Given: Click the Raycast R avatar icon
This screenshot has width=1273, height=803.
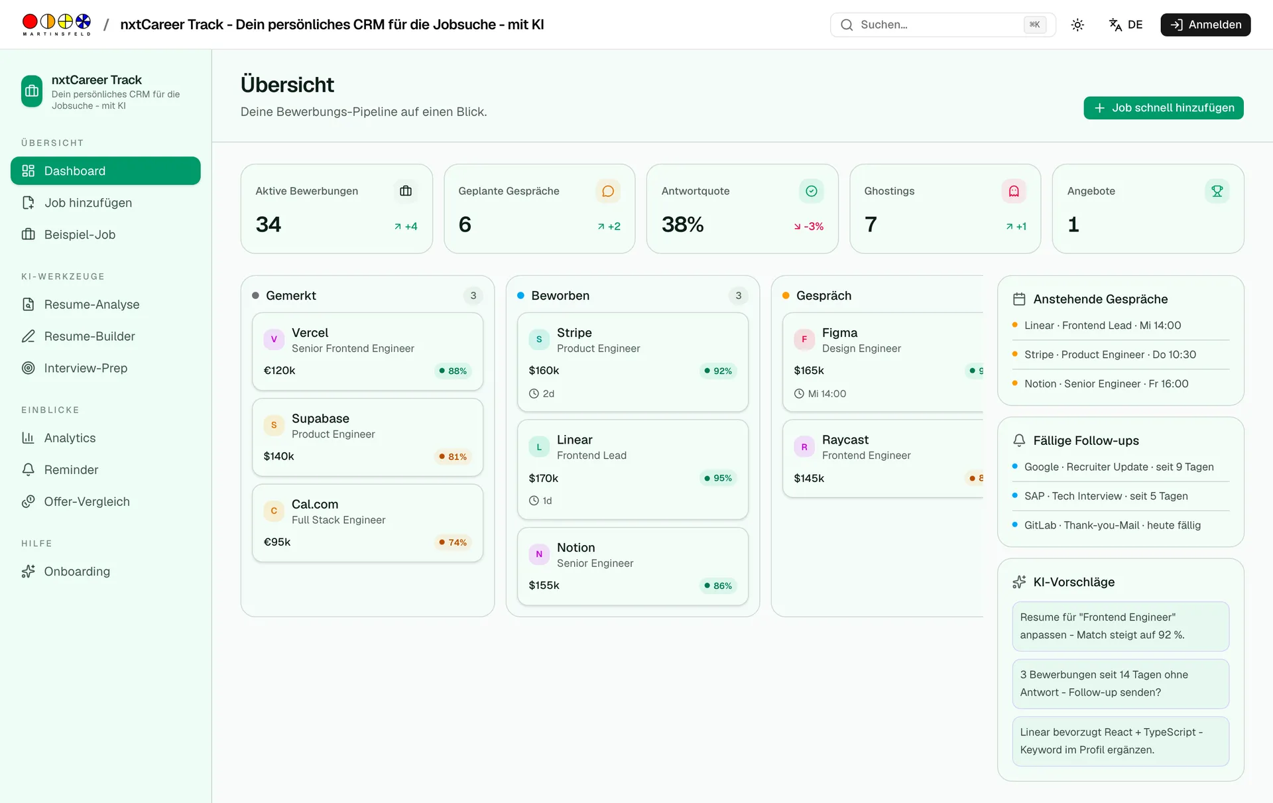Looking at the screenshot, I should point(804,447).
